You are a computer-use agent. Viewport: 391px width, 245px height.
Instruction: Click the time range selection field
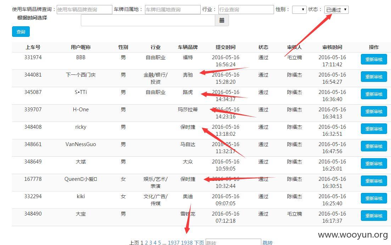148,21
